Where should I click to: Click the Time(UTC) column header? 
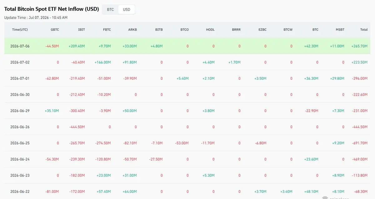[20, 30]
